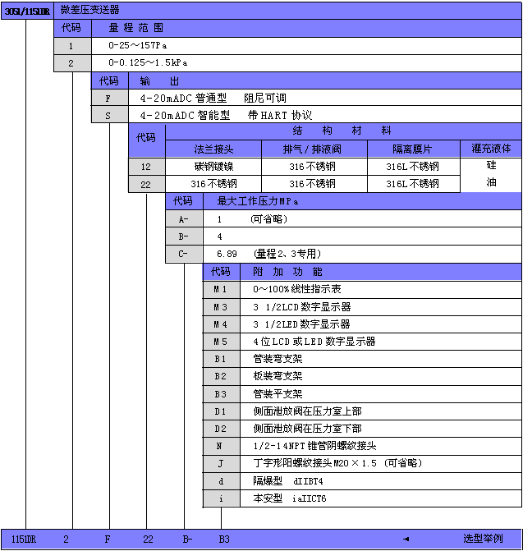523x551 pixels.
Task: Click the 灌充液体 column header
Action: point(491,149)
